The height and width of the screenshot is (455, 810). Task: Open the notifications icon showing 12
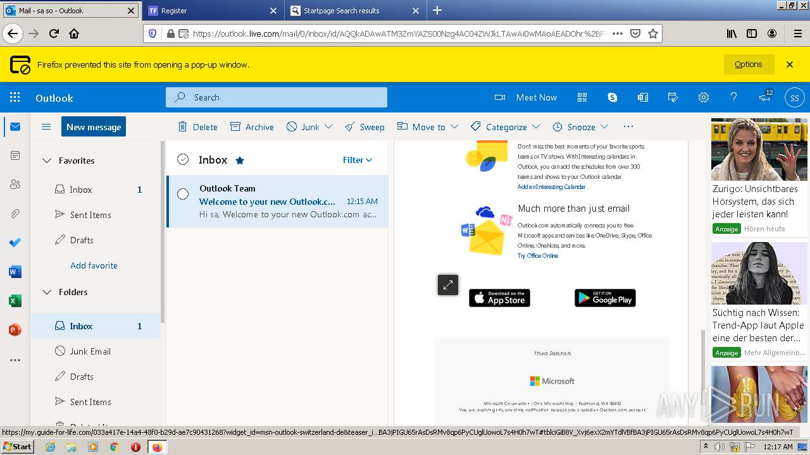(x=766, y=96)
